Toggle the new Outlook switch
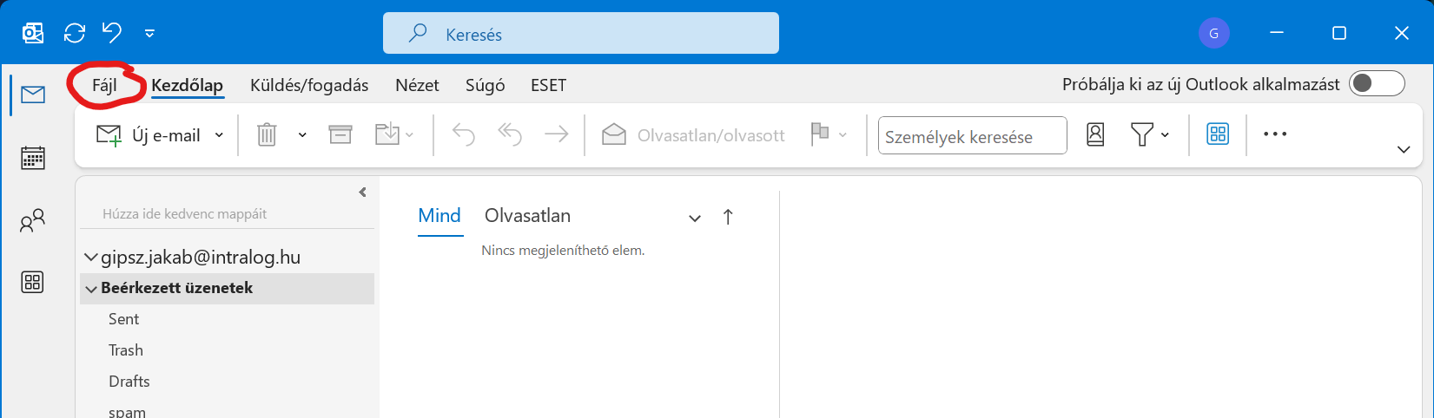 pyautogui.click(x=1377, y=83)
